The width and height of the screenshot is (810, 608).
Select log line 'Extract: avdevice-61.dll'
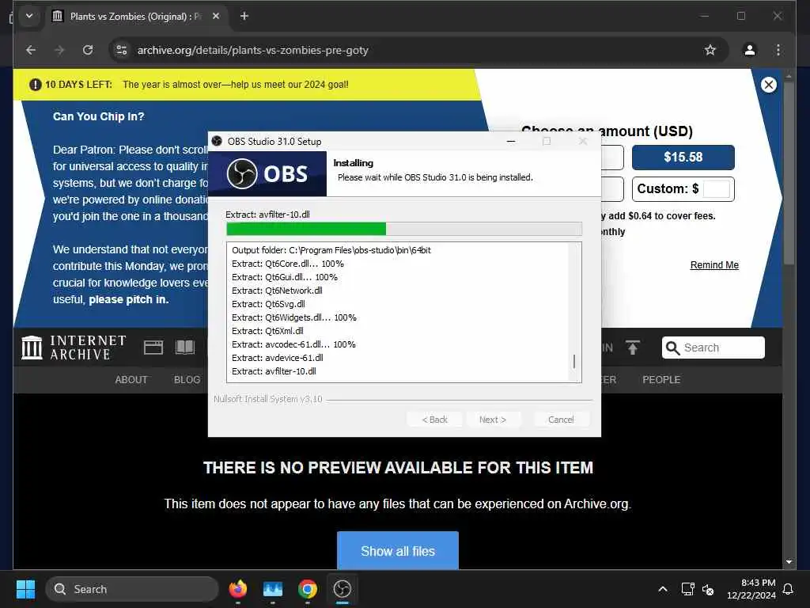[x=278, y=358]
